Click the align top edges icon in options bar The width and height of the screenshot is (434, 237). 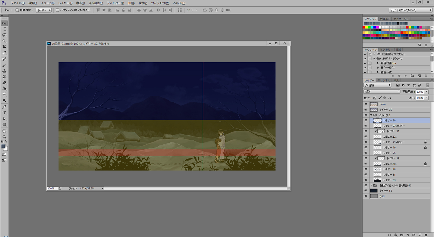click(98, 10)
